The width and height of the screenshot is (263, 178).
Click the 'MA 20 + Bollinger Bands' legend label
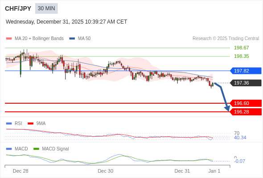pos(39,39)
